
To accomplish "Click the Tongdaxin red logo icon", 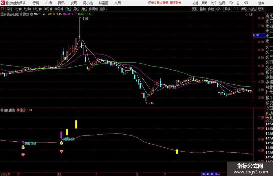I will click(3, 3).
